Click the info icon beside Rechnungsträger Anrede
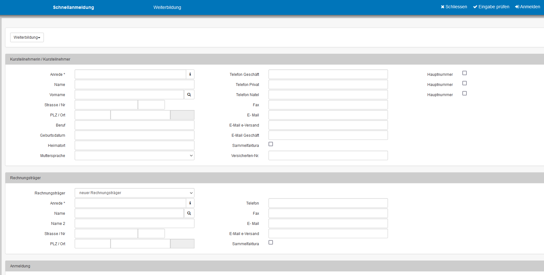The height and width of the screenshot is (275, 544). 190,203
